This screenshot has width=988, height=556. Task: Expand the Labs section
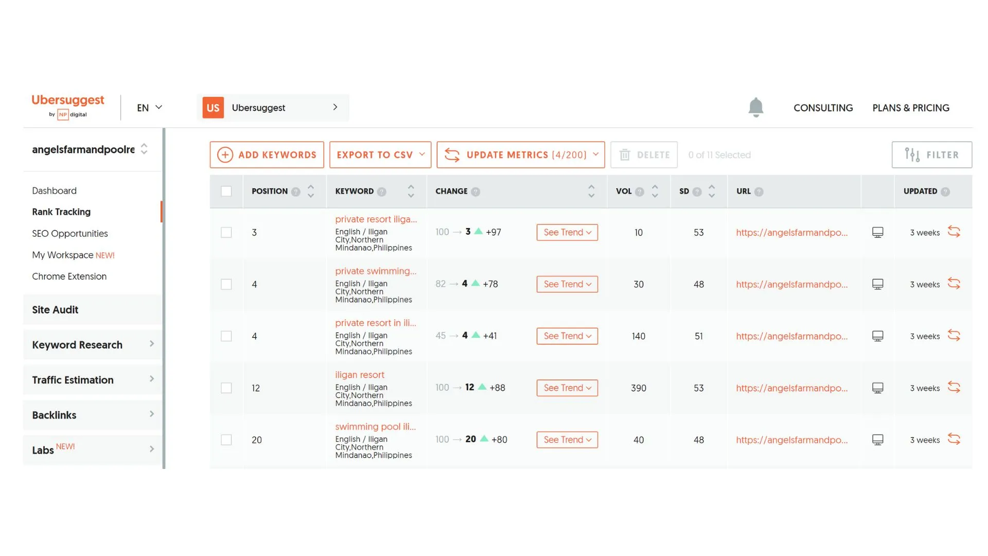point(93,449)
